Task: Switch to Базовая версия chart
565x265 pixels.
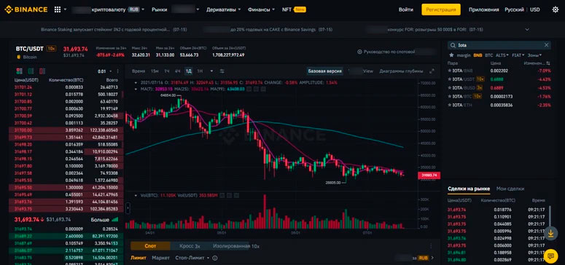Action: (x=324, y=71)
